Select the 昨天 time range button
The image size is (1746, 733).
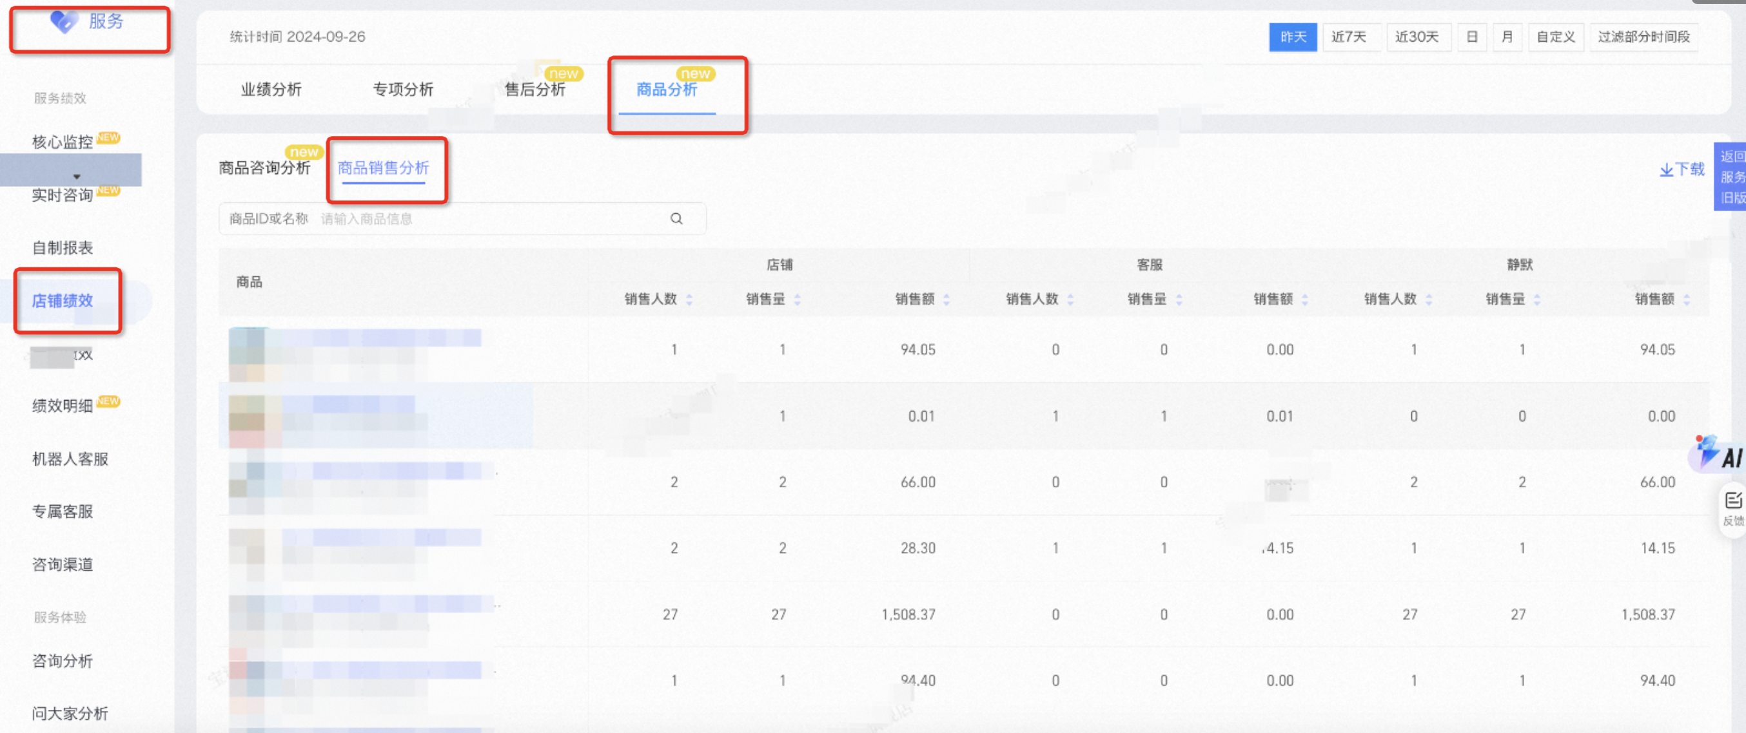(1293, 37)
